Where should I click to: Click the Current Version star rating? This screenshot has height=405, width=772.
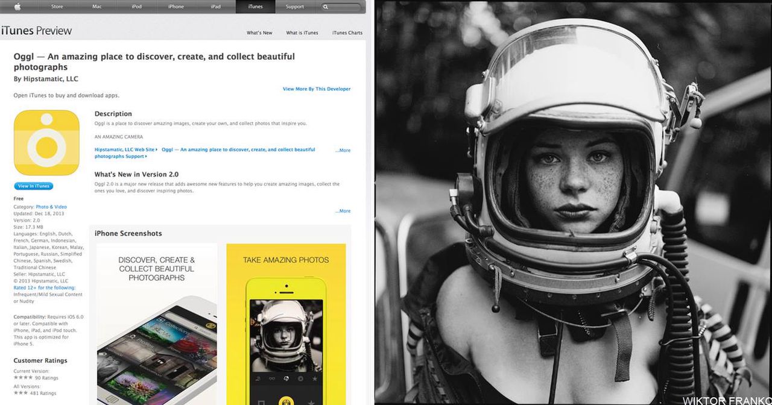click(24, 377)
